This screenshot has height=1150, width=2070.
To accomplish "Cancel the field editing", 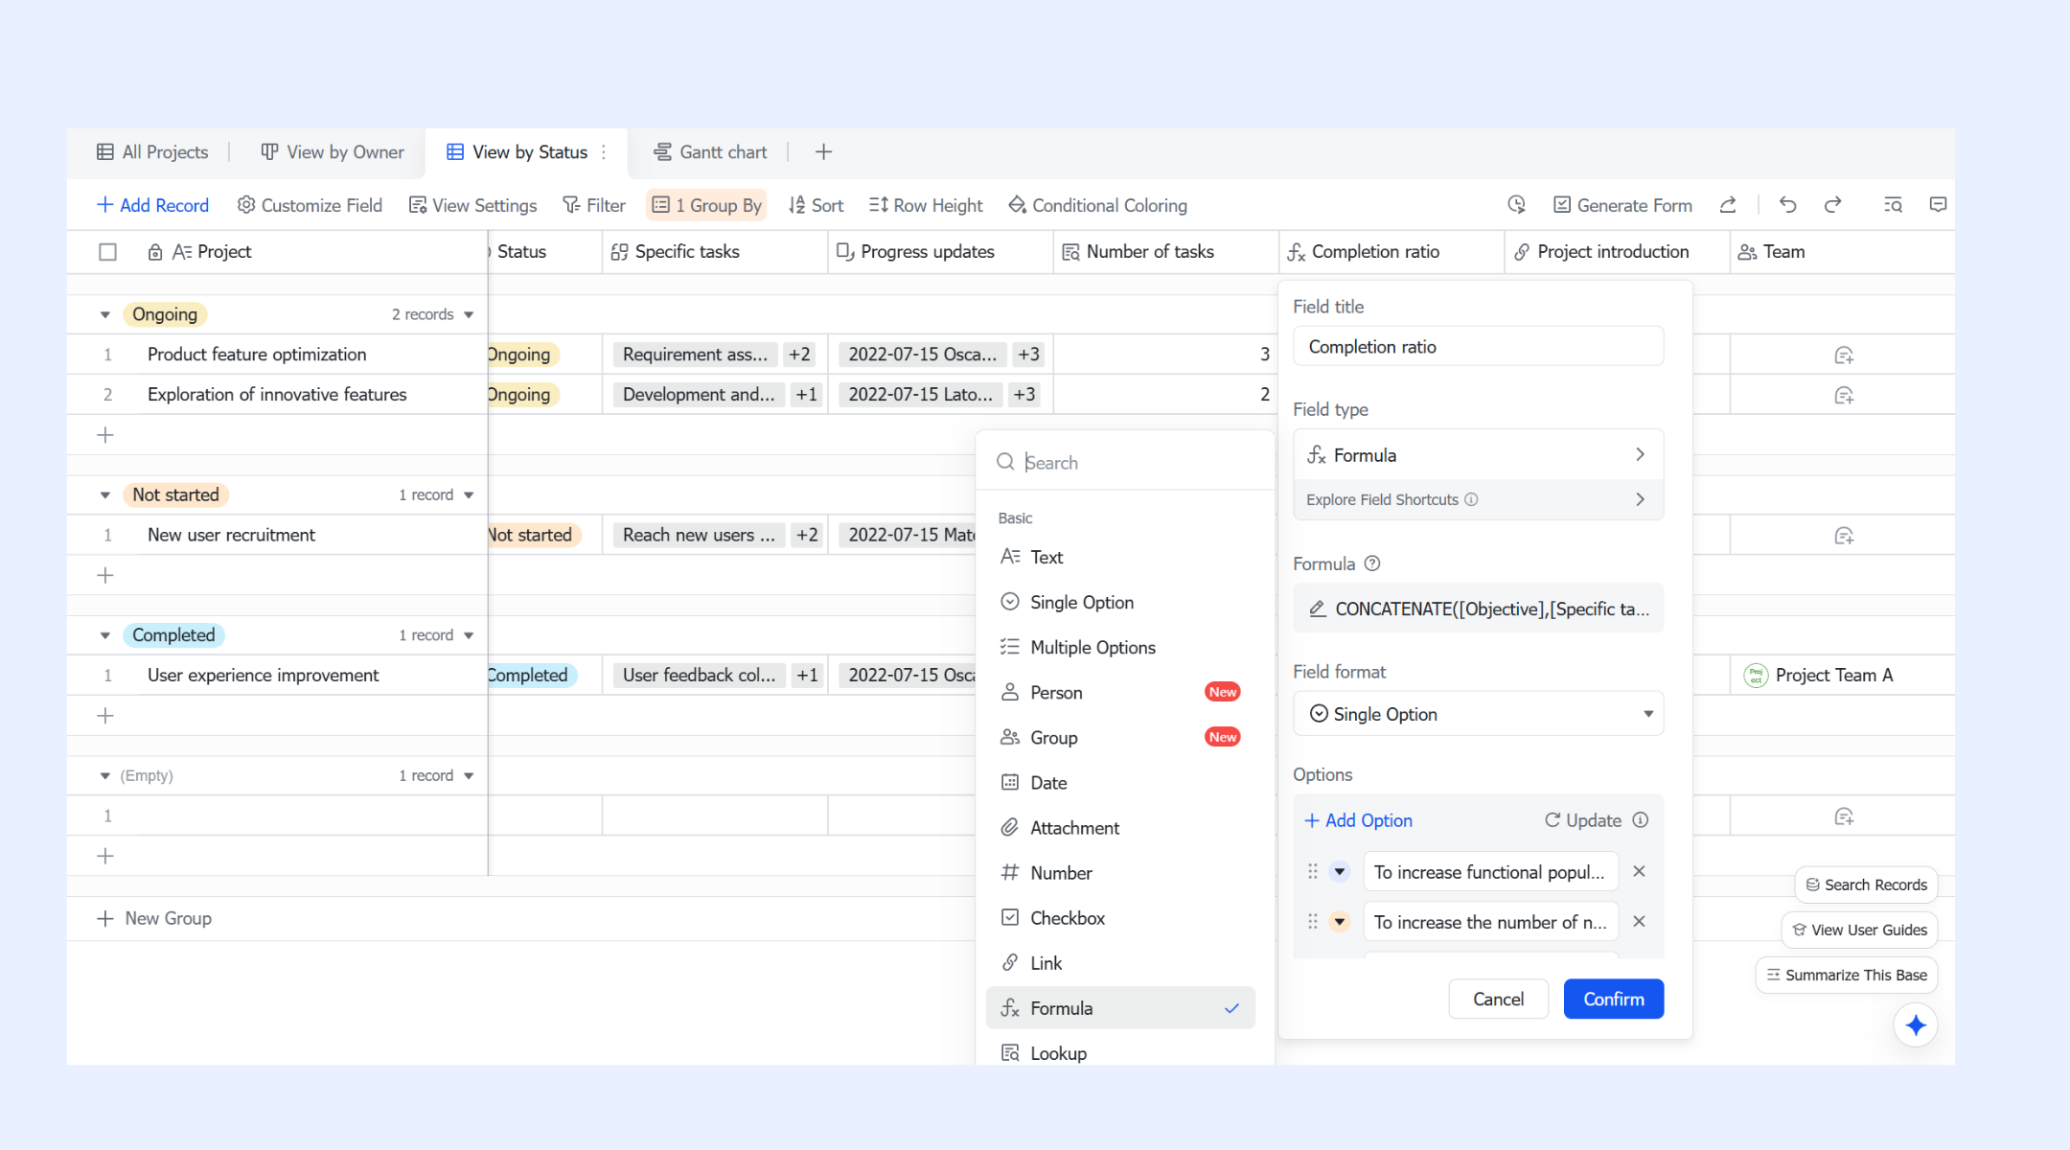I will click(1498, 999).
